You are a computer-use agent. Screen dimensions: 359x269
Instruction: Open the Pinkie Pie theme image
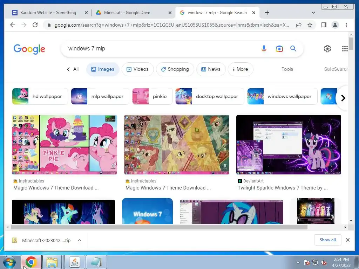click(65, 145)
